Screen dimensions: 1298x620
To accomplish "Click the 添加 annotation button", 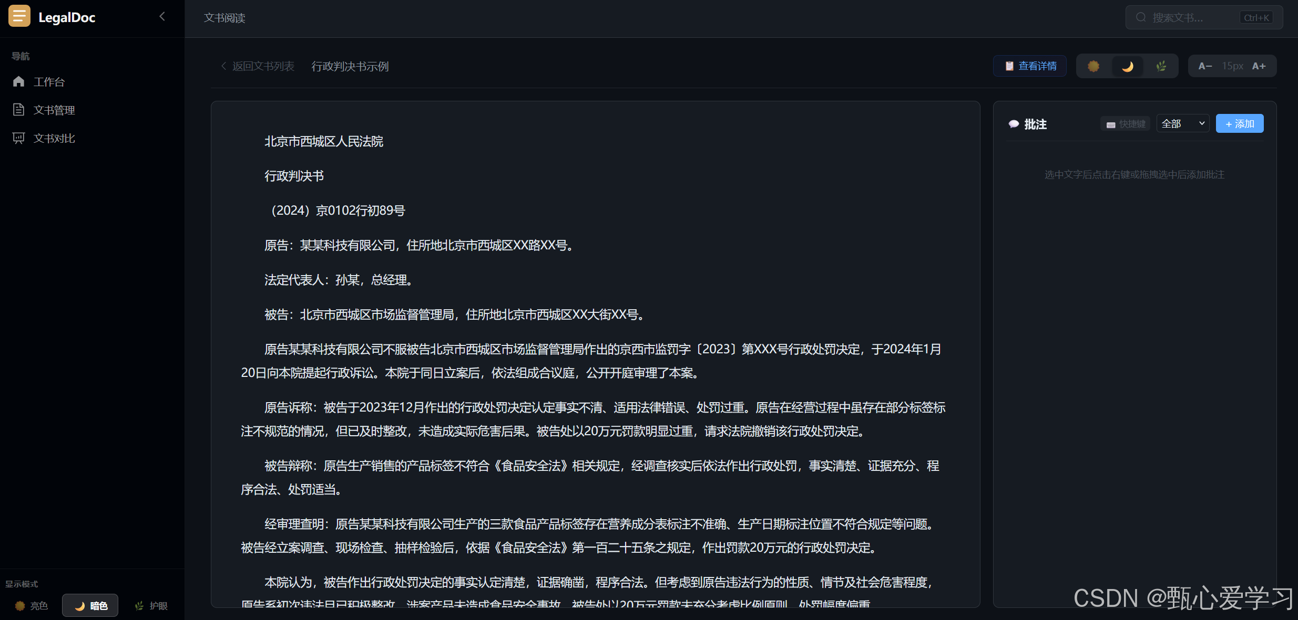I will 1239,124.
